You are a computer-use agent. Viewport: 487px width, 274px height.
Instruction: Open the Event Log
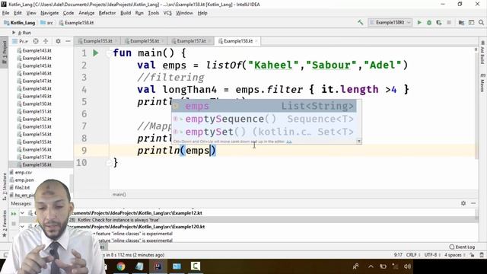(462, 247)
